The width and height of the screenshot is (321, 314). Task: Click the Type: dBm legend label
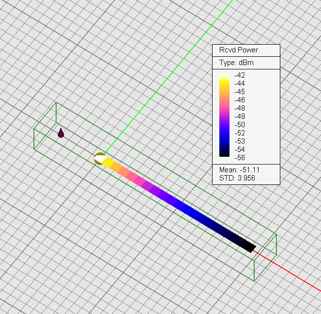click(x=236, y=63)
